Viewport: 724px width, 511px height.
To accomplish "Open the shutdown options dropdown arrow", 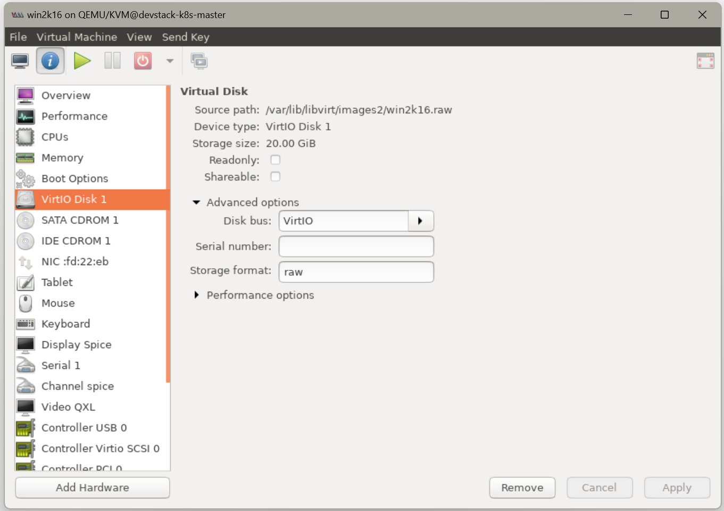I will tap(170, 61).
